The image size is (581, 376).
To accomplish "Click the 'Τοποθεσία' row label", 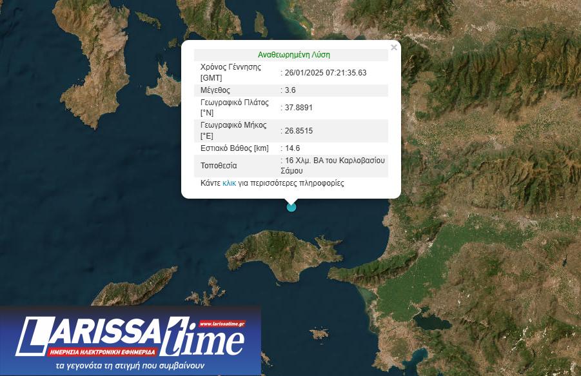I will (219, 166).
